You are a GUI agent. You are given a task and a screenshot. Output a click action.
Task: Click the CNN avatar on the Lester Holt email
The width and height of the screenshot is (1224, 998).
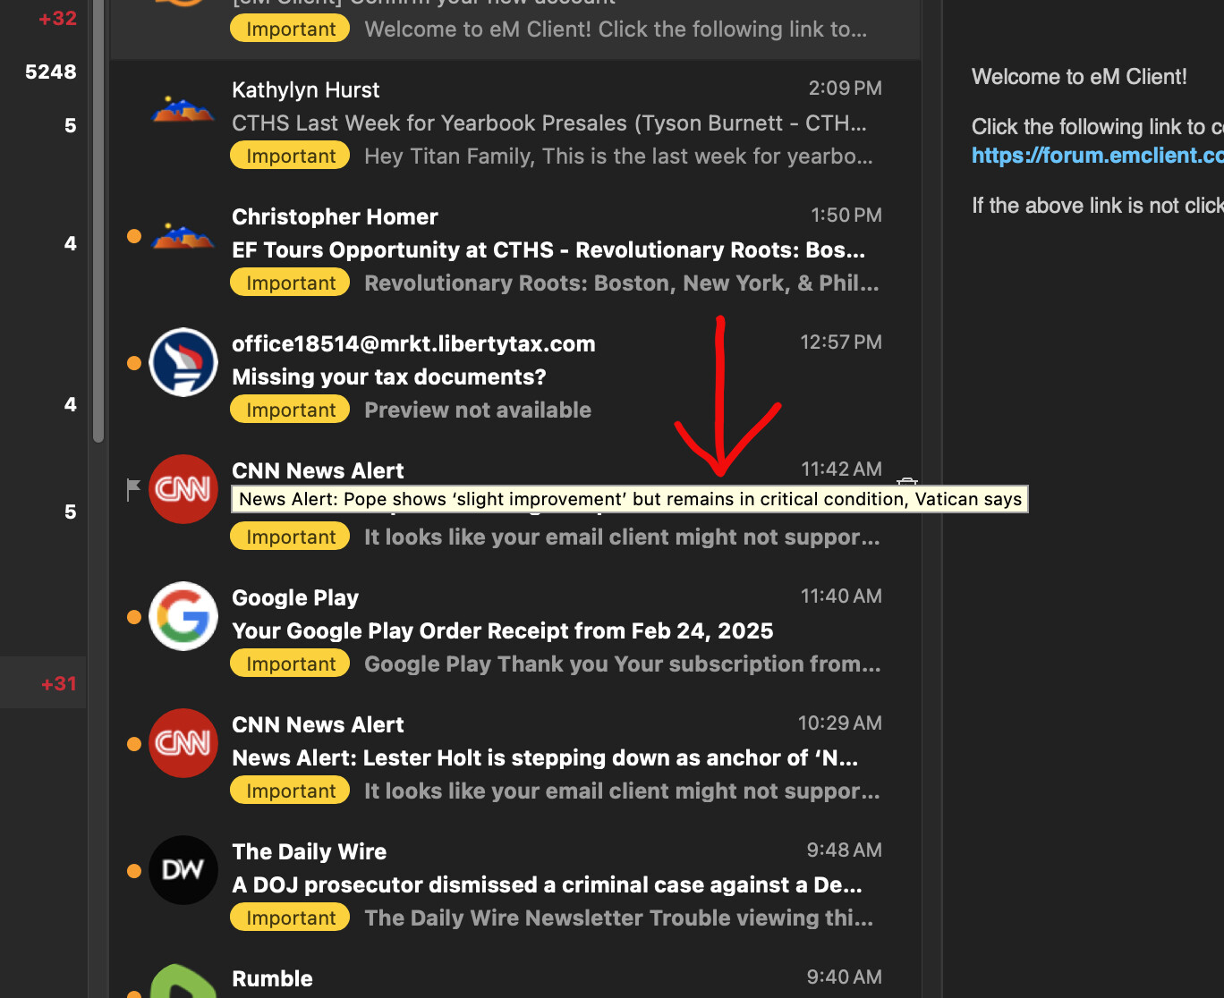(183, 743)
